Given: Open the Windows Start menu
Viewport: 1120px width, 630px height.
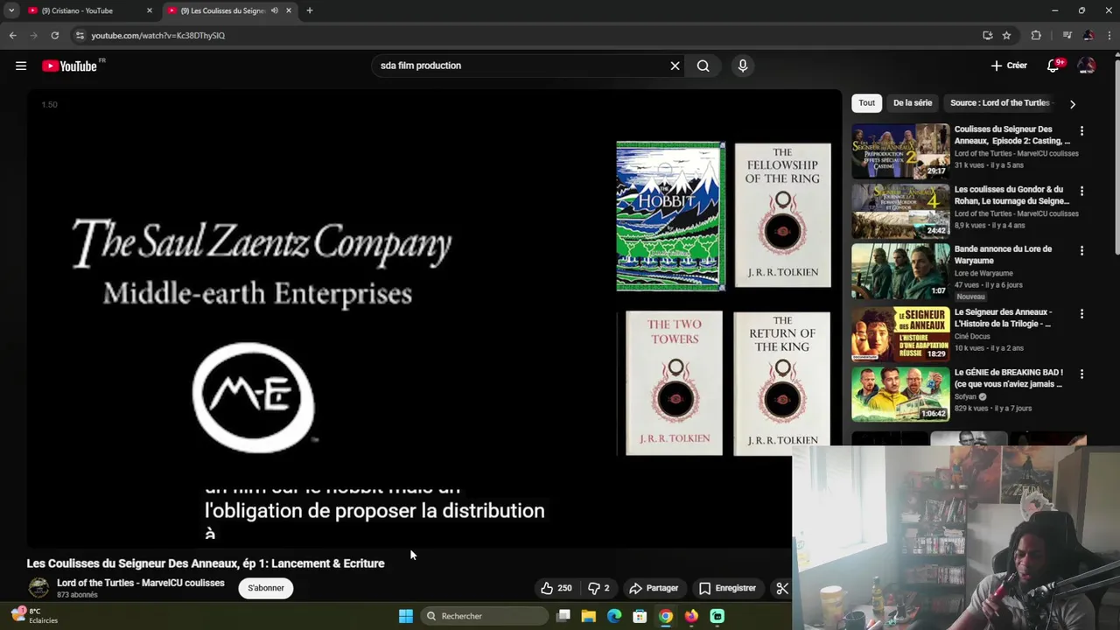Looking at the screenshot, I should pos(406,616).
